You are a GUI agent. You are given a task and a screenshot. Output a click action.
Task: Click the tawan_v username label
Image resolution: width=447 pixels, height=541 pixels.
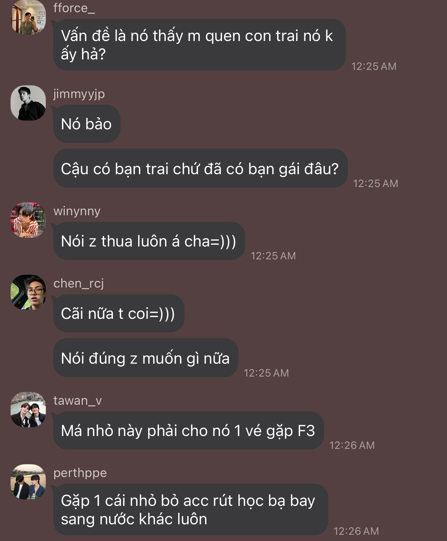tap(78, 401)
